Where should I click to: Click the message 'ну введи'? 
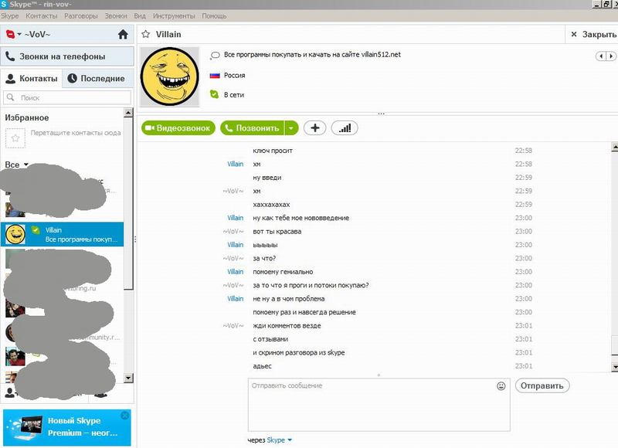click(x=267, y=178)
